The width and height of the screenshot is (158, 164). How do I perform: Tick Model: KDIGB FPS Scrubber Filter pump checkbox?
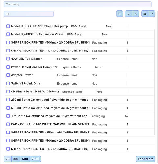[x=8, y=26]
